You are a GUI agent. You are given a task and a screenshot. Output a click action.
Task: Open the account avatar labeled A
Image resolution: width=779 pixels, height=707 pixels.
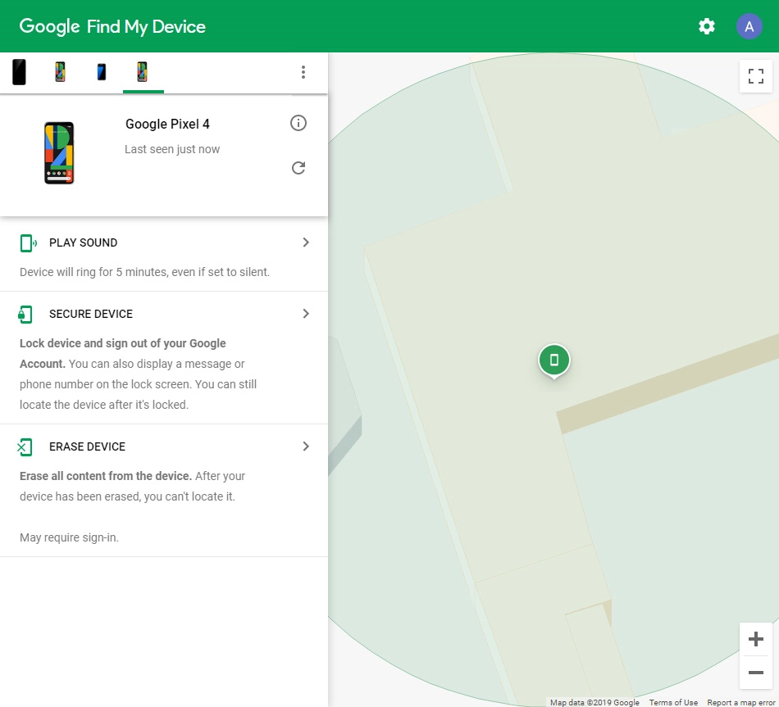coord(749,26)
